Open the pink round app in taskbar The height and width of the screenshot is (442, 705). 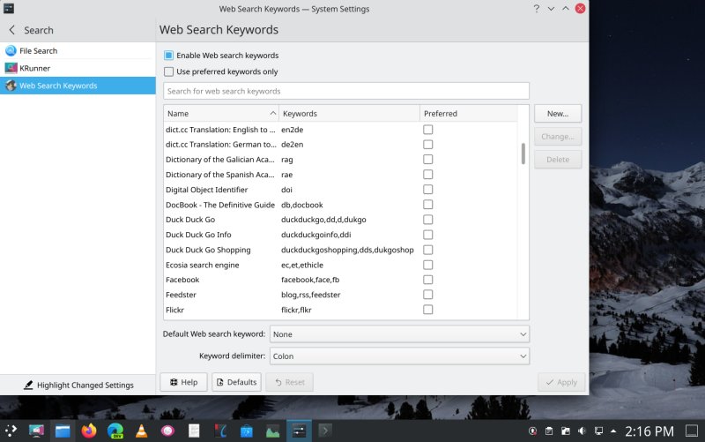click(x=167, y=431)
